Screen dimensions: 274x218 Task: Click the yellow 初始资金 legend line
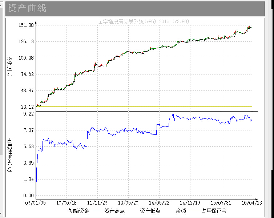coord(63,211)
